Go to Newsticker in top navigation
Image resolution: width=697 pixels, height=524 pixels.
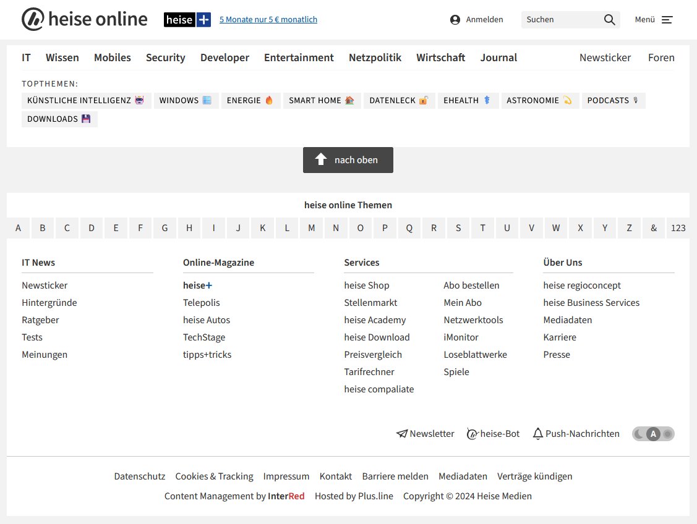605,57
